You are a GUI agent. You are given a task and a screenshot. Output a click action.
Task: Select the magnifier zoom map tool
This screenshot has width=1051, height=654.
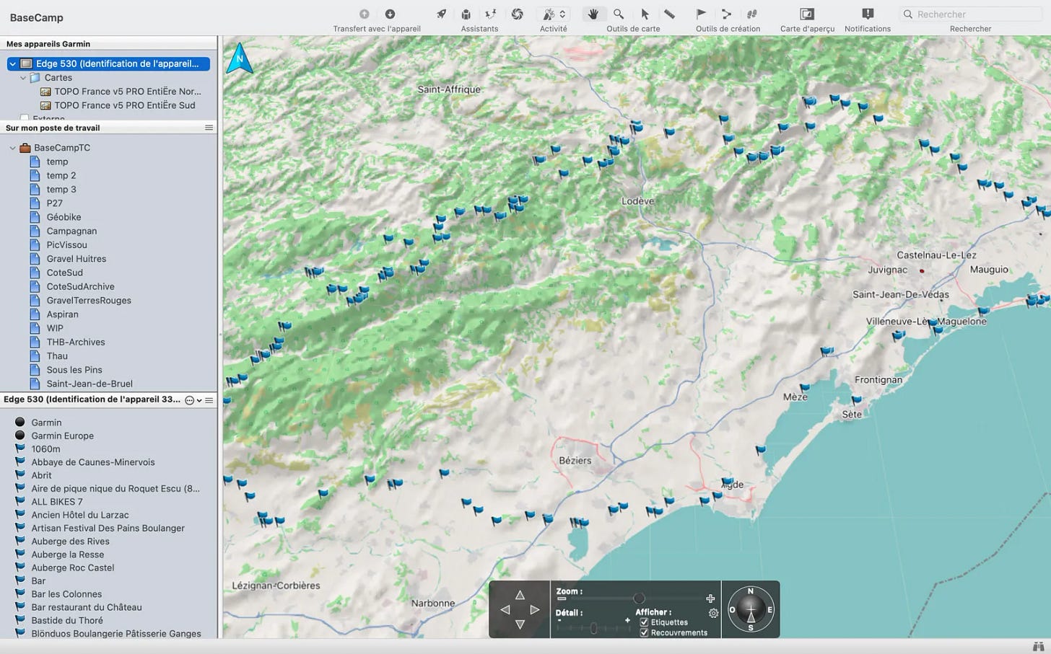(619, 14)
